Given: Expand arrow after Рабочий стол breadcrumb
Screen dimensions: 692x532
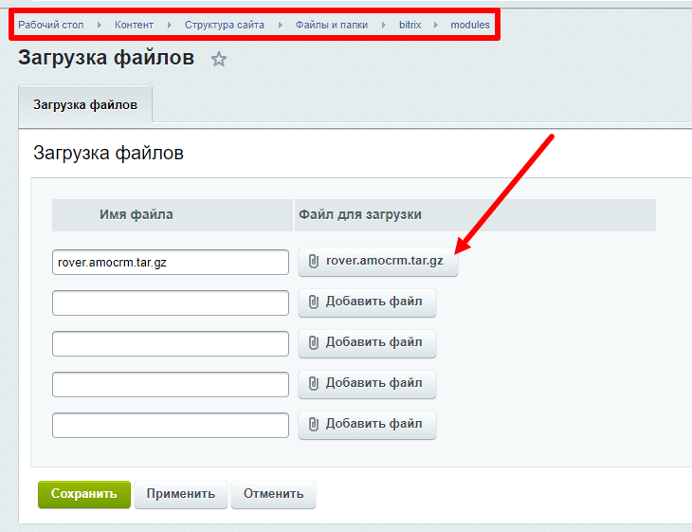Looking at the screenshot, I should [x=100, y=26].
